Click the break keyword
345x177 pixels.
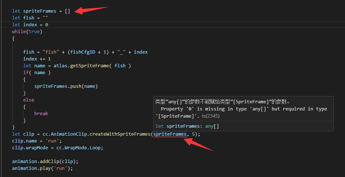(x=41, y=113)
